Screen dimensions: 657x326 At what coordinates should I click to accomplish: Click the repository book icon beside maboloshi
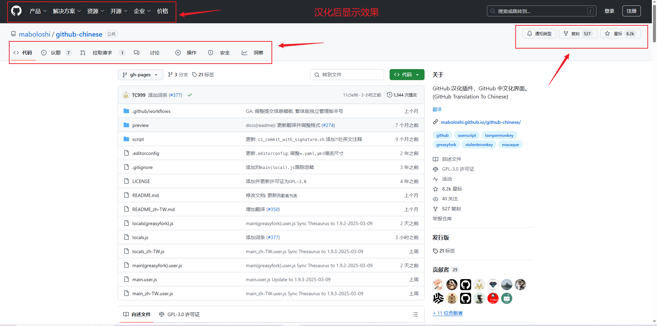click(x=13, y=34)
